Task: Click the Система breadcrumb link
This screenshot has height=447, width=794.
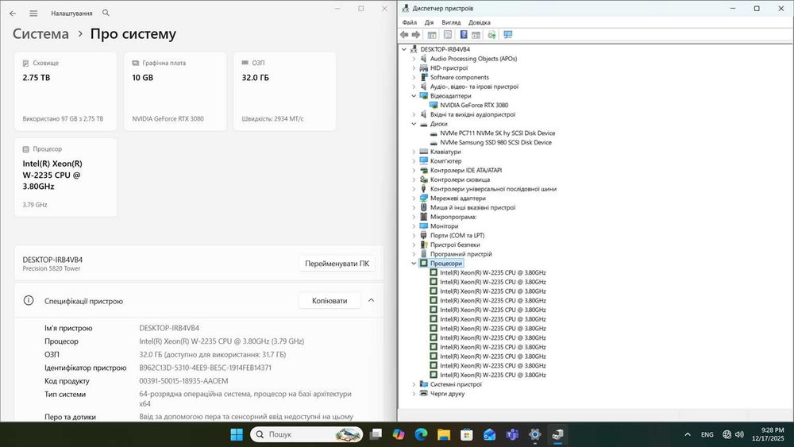Action: click(40, 34)
